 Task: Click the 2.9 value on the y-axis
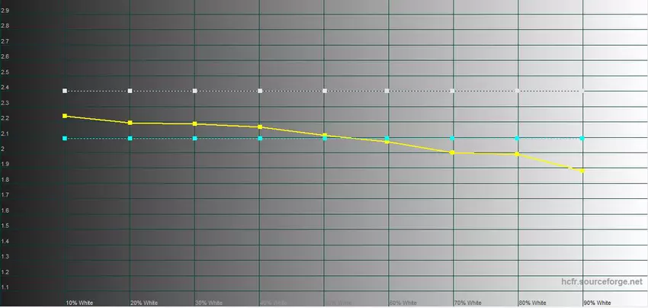click(x=5, y=10)
